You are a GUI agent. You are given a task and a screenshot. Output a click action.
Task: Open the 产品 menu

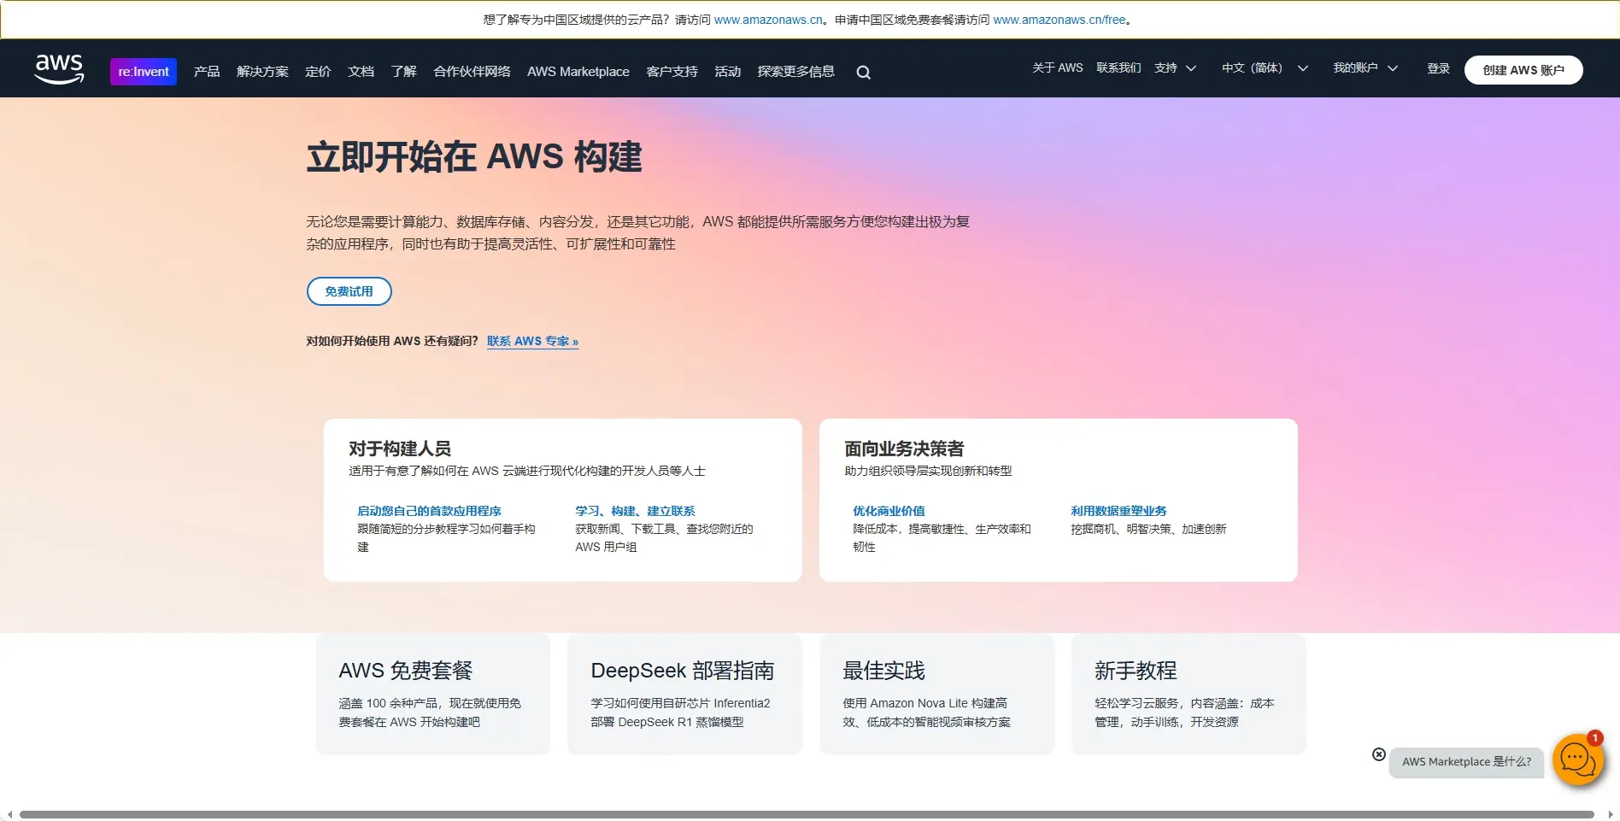pos(207,72)
